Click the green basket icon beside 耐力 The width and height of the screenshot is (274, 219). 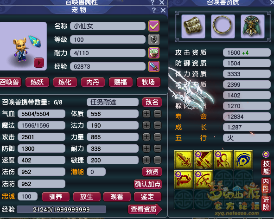coord(154,53)
